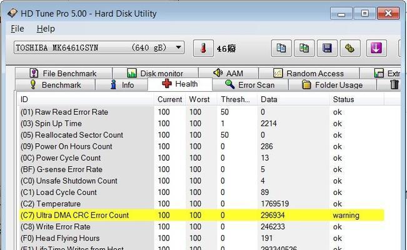Screen dimensions: 407x250
Task: Minimize the HD Tune Pro window
Action: pyautogui.click(x=341, y=13)
